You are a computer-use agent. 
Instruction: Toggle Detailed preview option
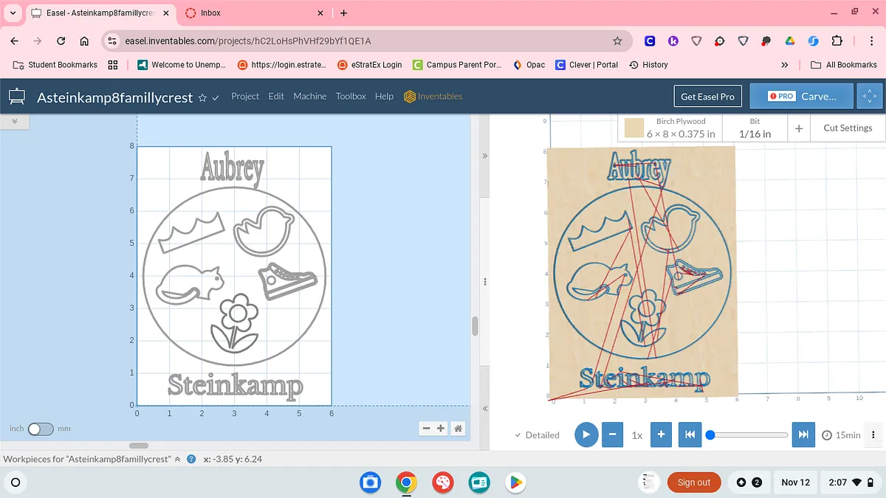click(x=537, y=435)
